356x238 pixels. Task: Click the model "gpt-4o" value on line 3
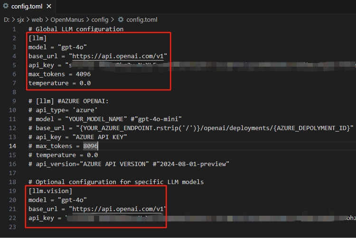[x=72, y=47]
